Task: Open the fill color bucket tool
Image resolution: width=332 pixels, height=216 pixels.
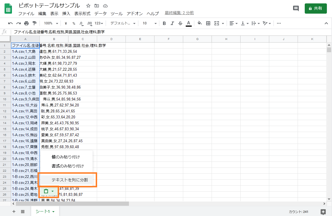Action: click(199, 23)
